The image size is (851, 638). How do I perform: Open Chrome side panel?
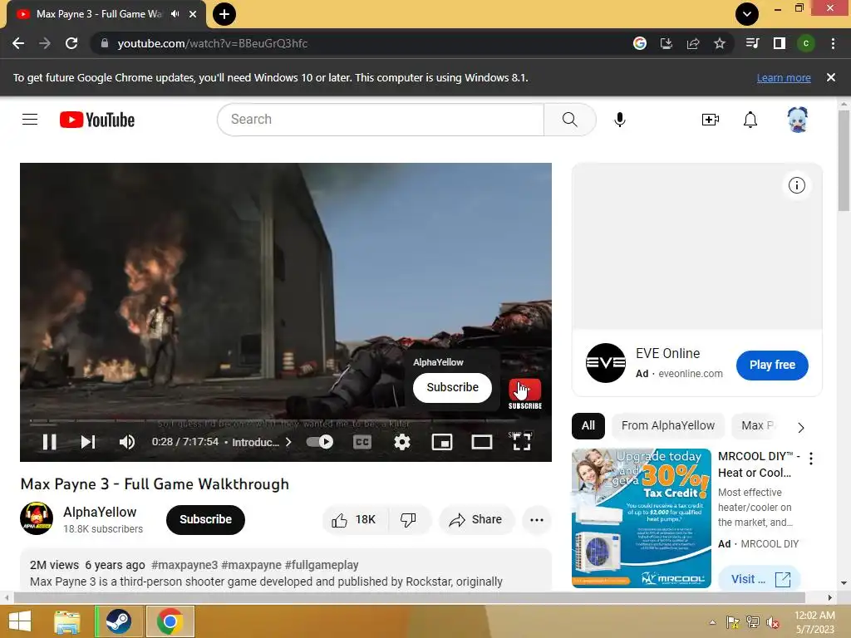780,43
